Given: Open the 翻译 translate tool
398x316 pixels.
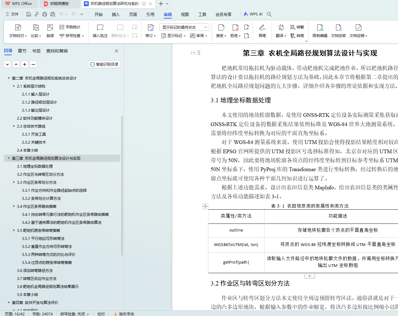Looking at the screenshot, I should tap(281, 31).
